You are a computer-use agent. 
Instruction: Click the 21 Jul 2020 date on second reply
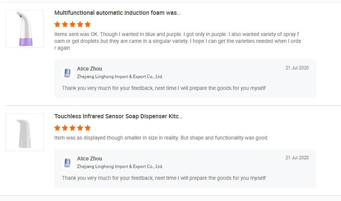click(297, 158)
